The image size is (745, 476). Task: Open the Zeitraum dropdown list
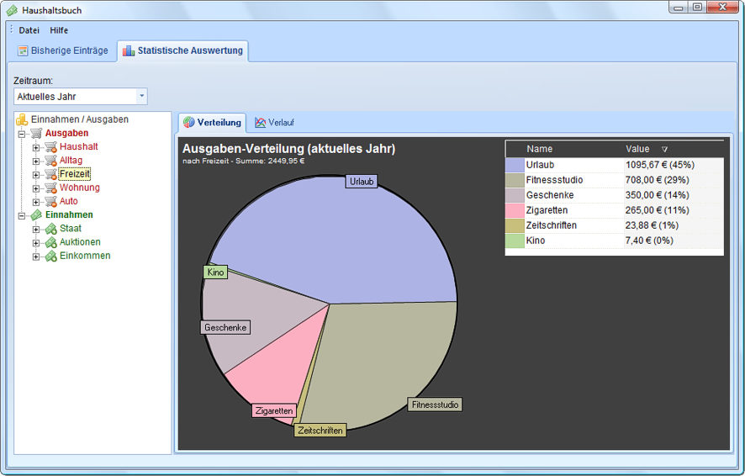tap(141, 97)
